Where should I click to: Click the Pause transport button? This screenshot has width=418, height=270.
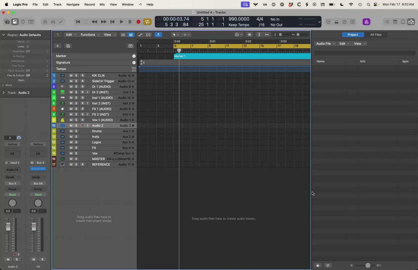[130, 22]
